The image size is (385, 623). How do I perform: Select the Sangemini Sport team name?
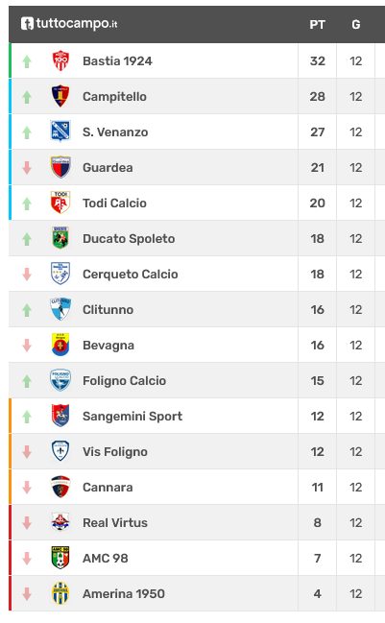132,416
